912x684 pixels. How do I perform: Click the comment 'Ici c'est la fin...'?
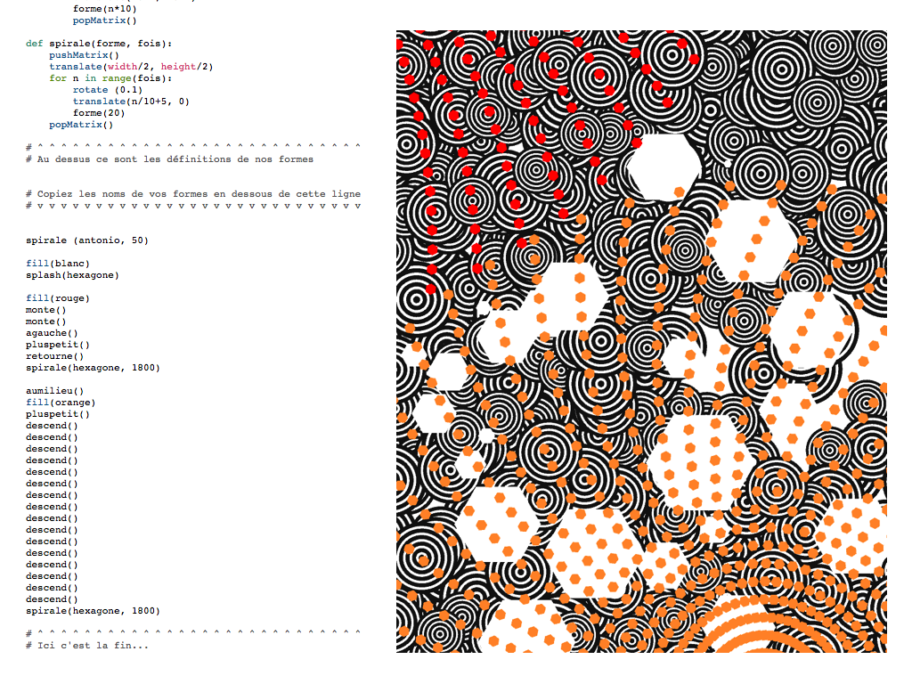tap(87, 646)
